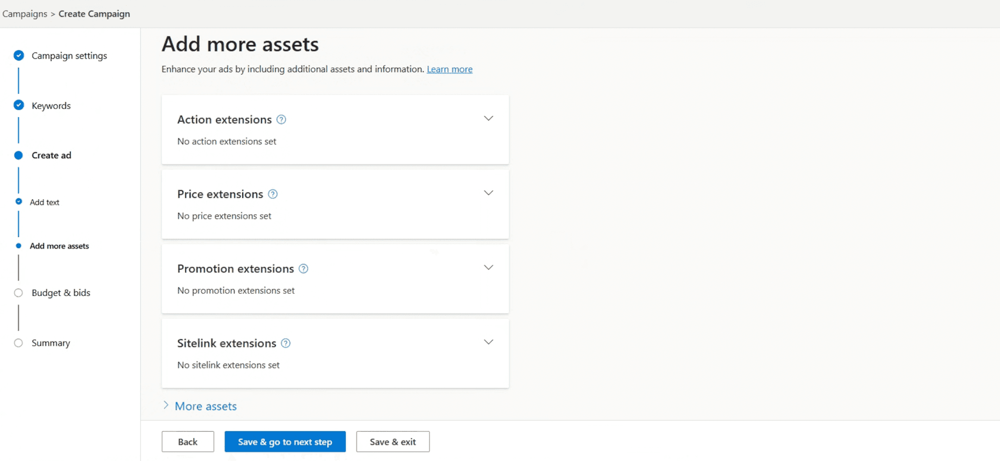
Task: Expand Promotion extensions with the chevron
Action: (x=488, y=268)
